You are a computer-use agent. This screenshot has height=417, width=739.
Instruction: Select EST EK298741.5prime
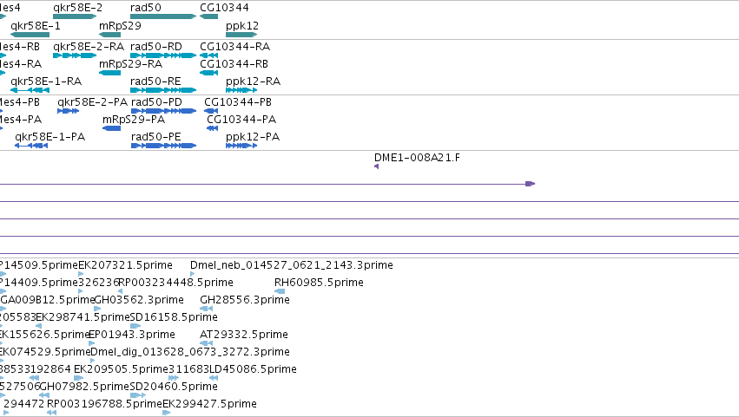pyautogui.click(x=39, y=326)
